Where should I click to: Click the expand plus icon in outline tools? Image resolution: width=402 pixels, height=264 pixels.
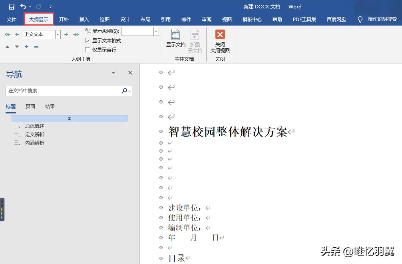tap(26, 46)
